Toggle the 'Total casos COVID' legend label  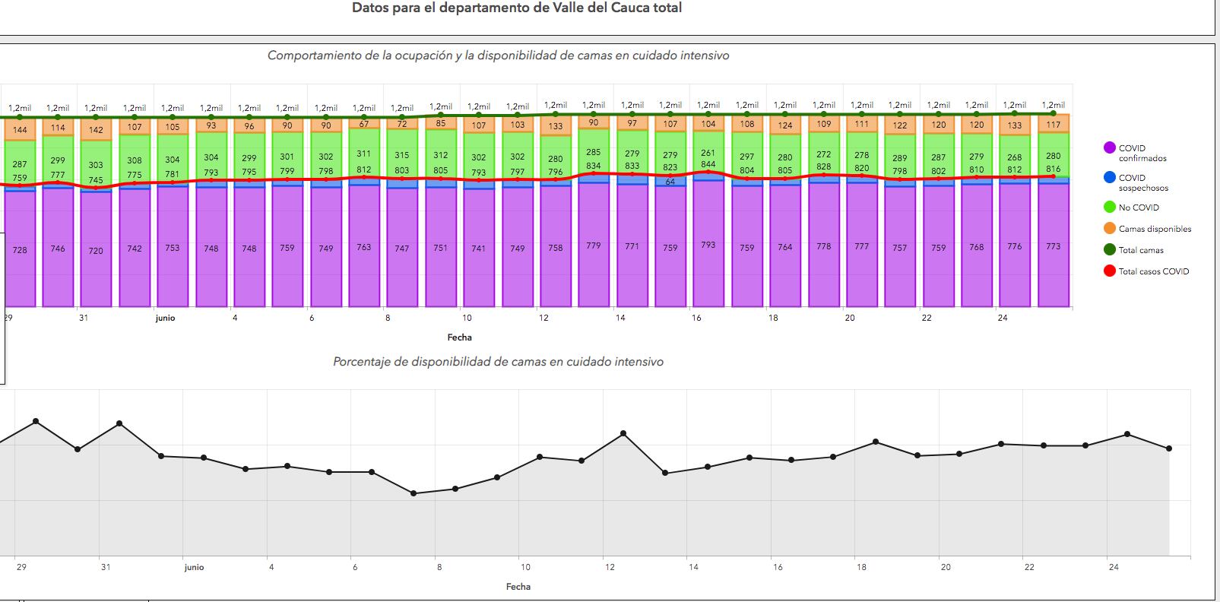click(x=1153, y=271)
